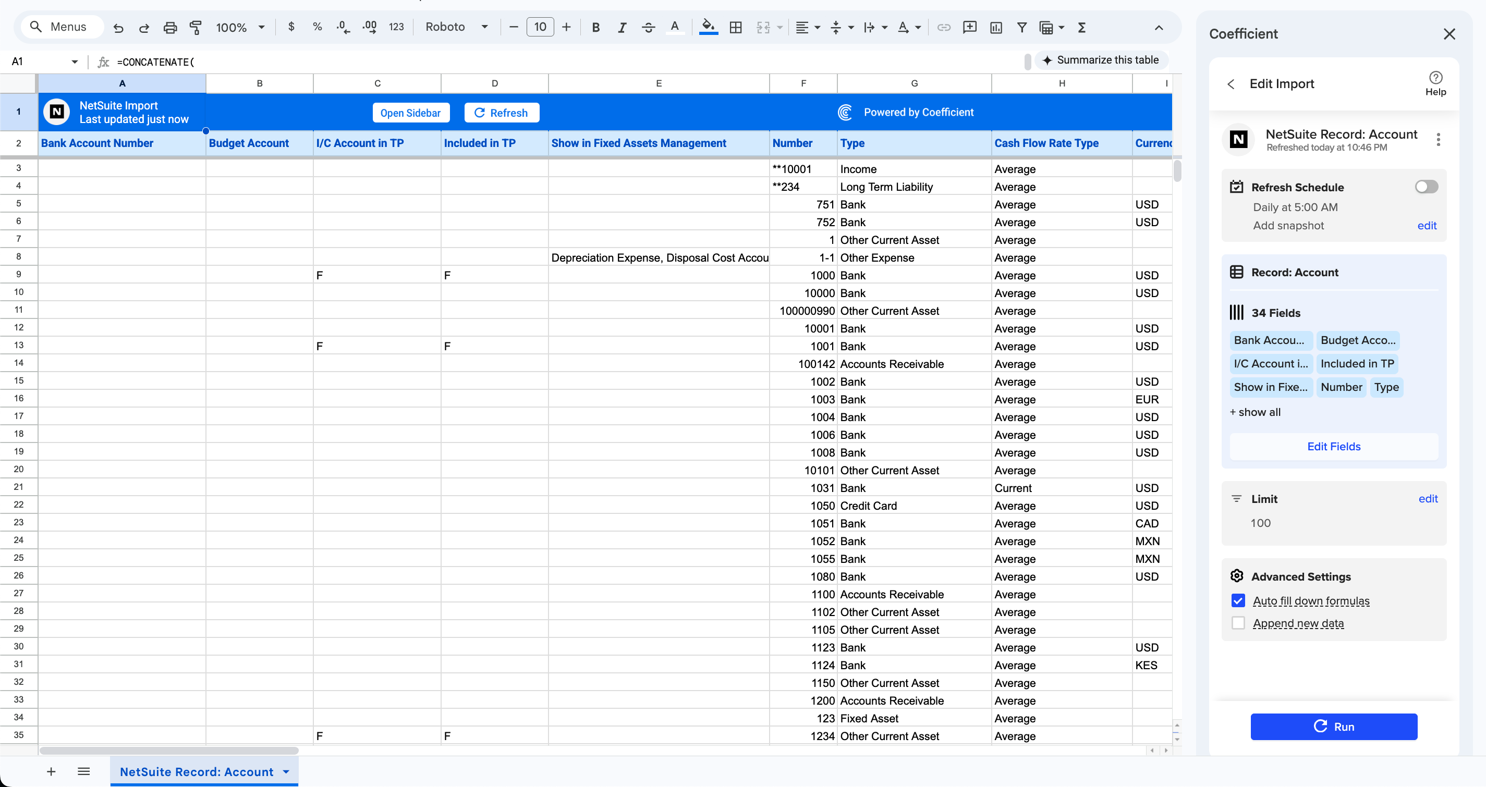Click the print icon in the toolbar
Screen dimensions: 1486x787
tap(170, 27)
